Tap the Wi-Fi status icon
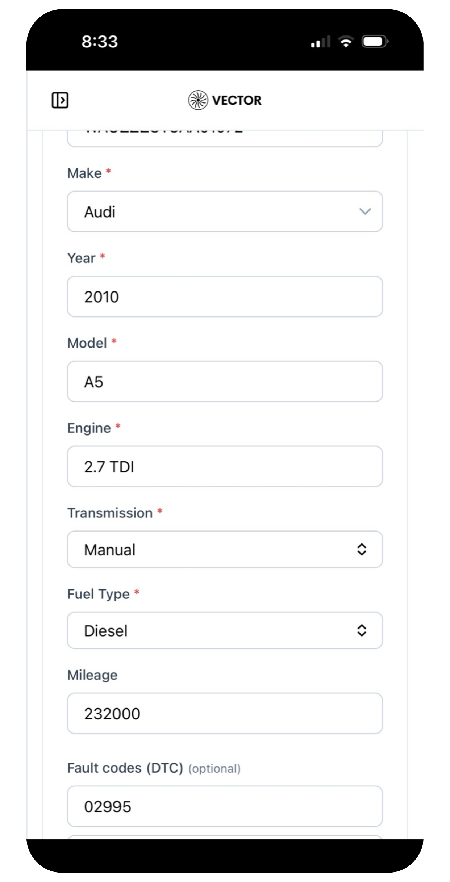450x882 pixels. click(346, 42)
